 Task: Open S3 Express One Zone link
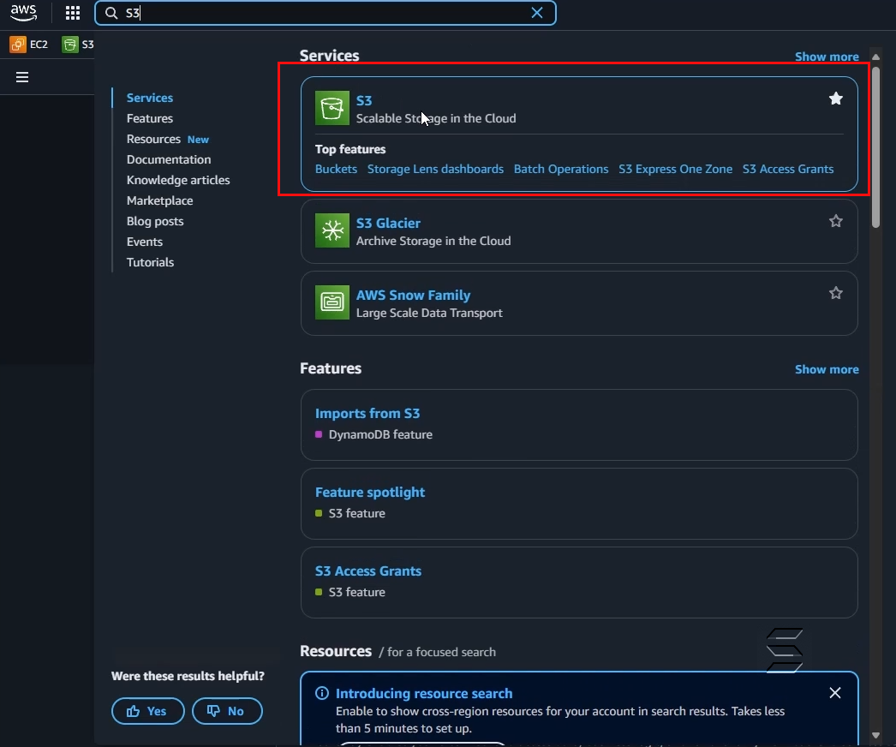pyautogui.click(x=676, y=169)
